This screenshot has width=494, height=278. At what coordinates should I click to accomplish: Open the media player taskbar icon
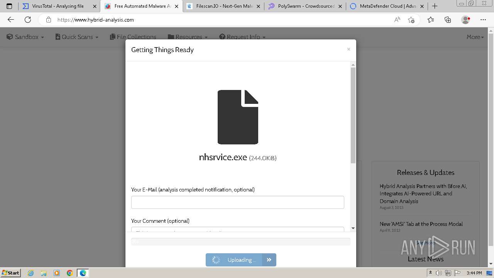(x=57, y=273)
